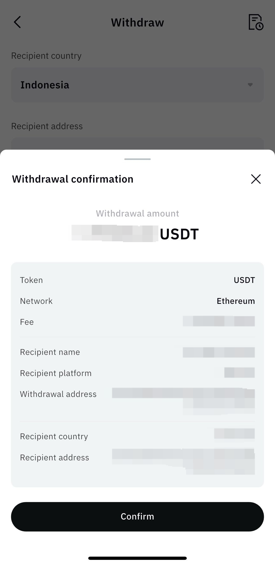This screenshot has width=275, height=565.
Task: Tap the back arrow on Withdraw page
Action: tap(17, 22)
